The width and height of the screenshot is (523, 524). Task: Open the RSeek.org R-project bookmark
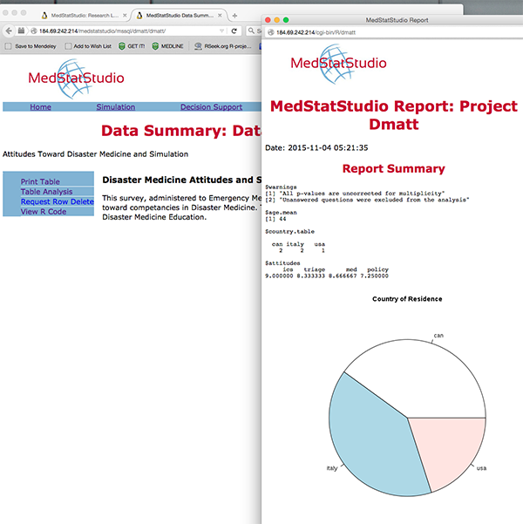click(x=223, y=46)
